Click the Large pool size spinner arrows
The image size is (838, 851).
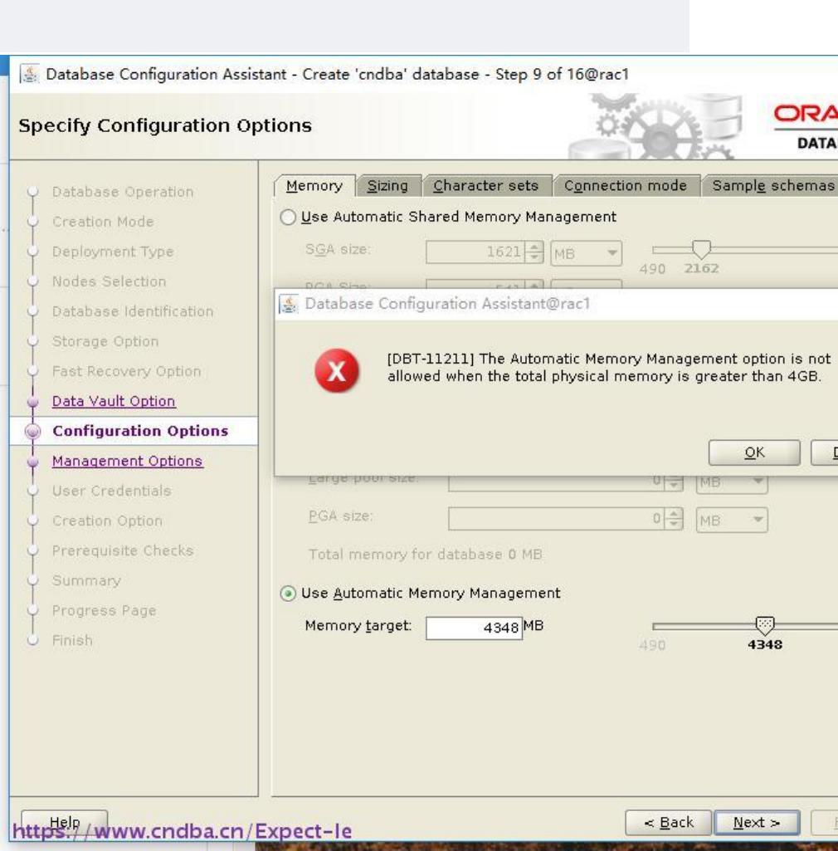674,482
